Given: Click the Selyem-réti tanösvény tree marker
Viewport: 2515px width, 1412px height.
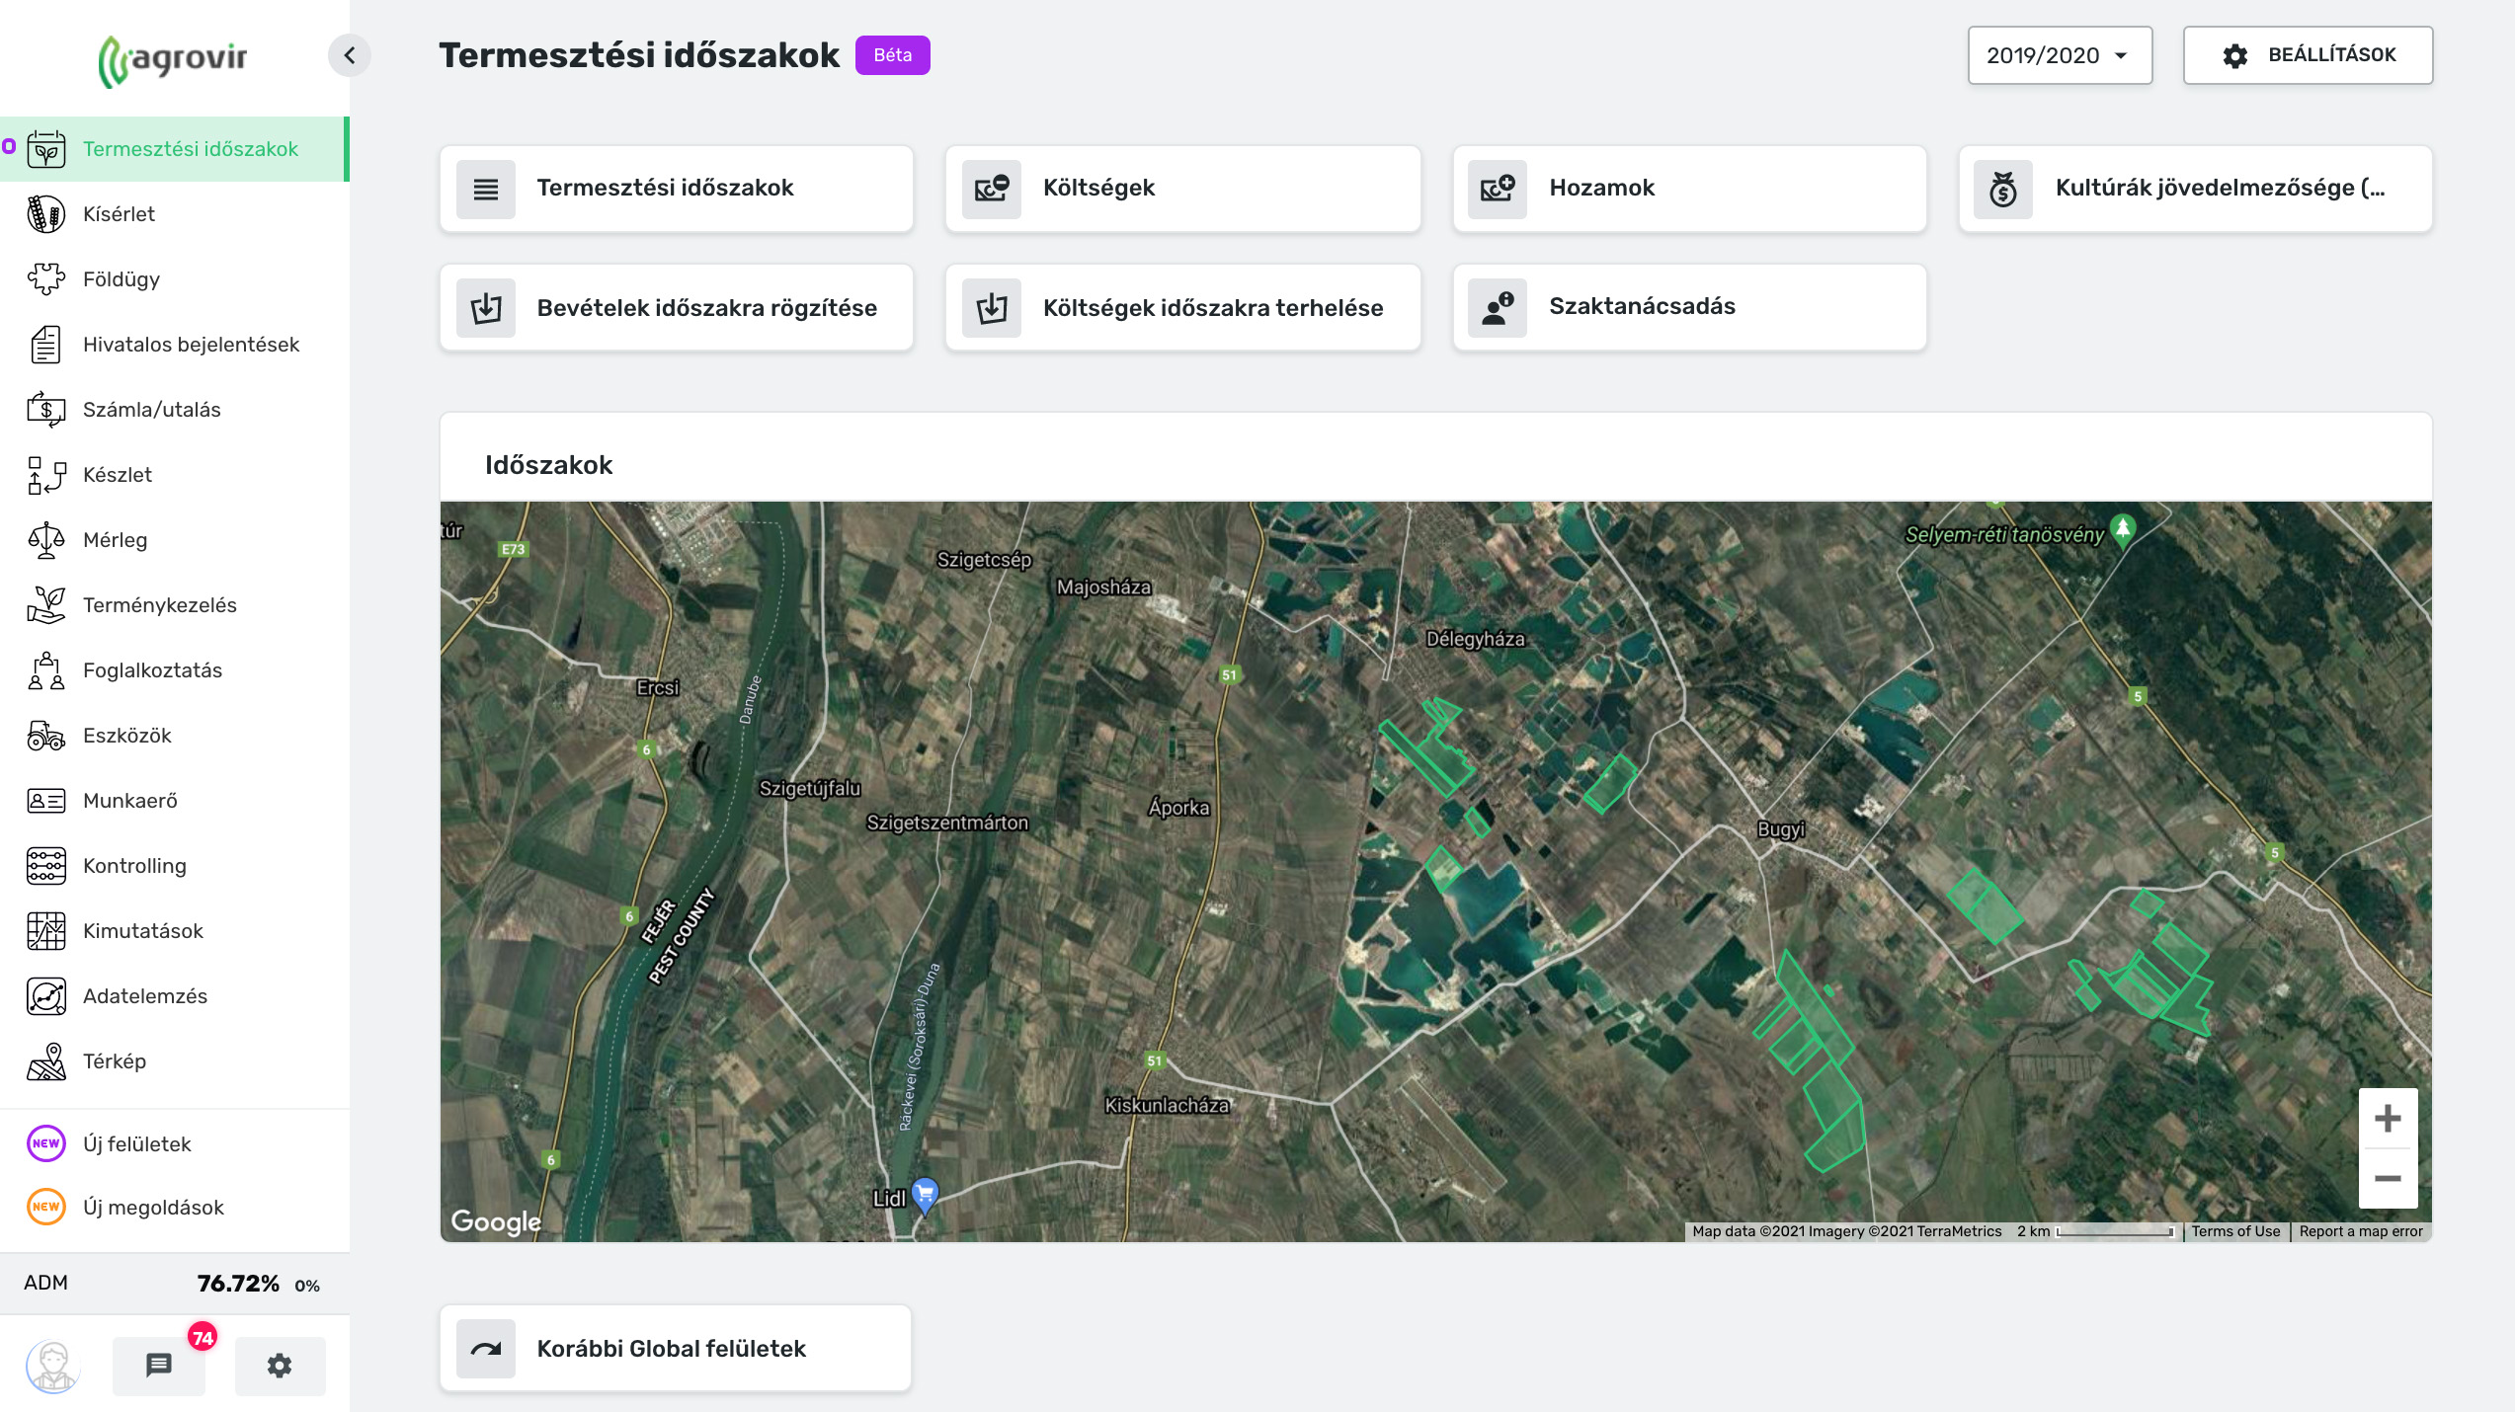Looking at the screenshot, I should [x=2122, y=530].
